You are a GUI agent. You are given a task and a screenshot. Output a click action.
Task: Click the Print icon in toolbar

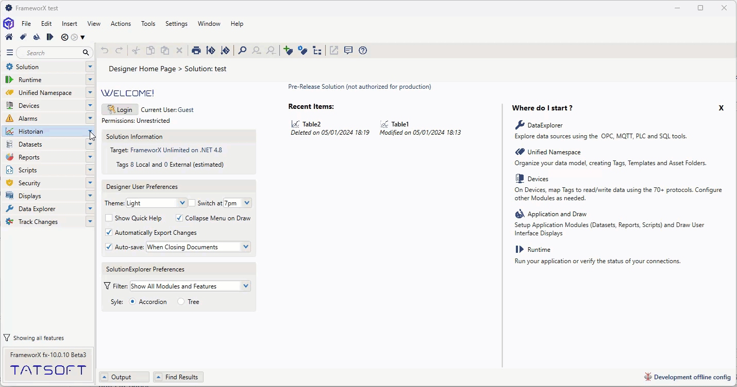tap(196, 51)
